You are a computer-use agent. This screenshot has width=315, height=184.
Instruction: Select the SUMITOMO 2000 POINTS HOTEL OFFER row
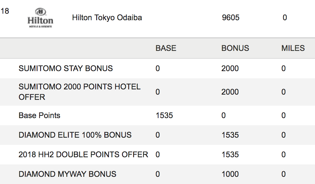tap(157, 92)
